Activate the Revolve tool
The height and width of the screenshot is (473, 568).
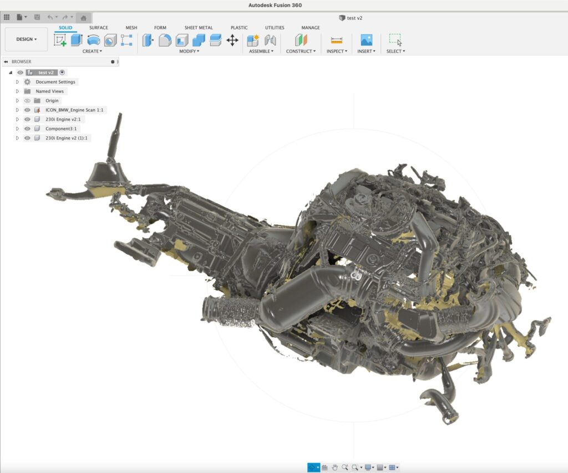(94, 39)
